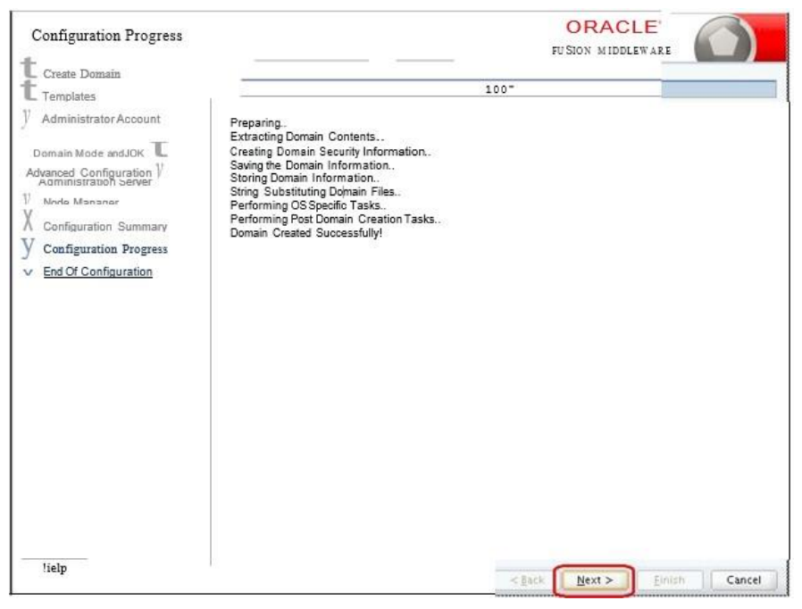Image resolution: width=802 pixels, height=609 pixels.
Task: Click the Cancel button
Action: tap(743, 580)
